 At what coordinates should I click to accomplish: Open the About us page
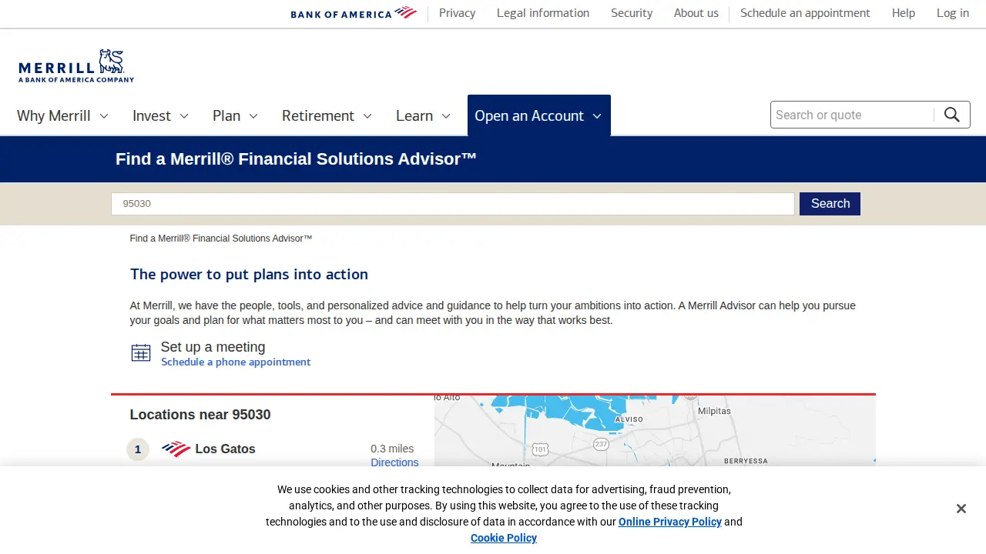point(696,13)
